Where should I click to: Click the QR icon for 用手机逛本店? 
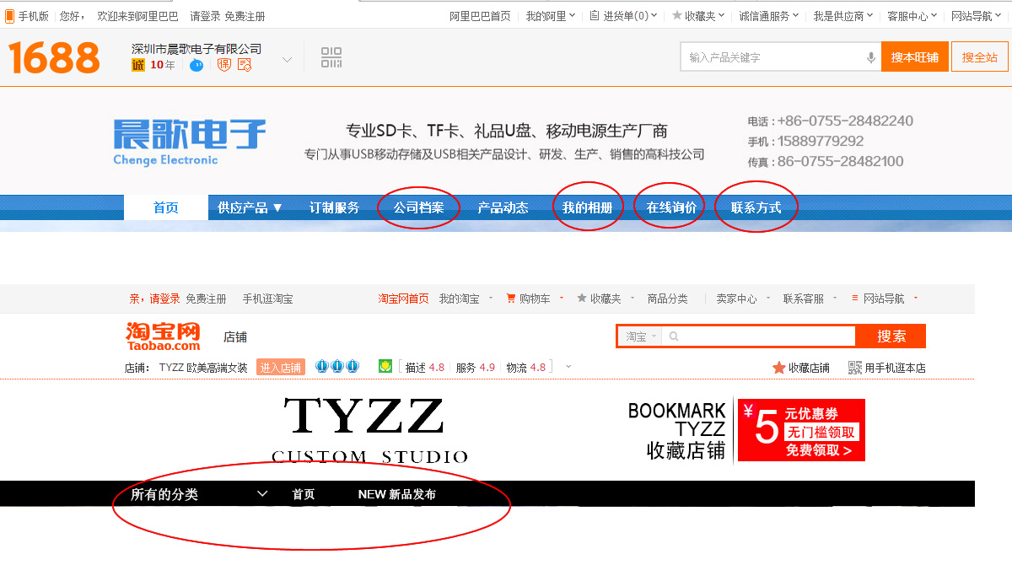coord(856,368)
